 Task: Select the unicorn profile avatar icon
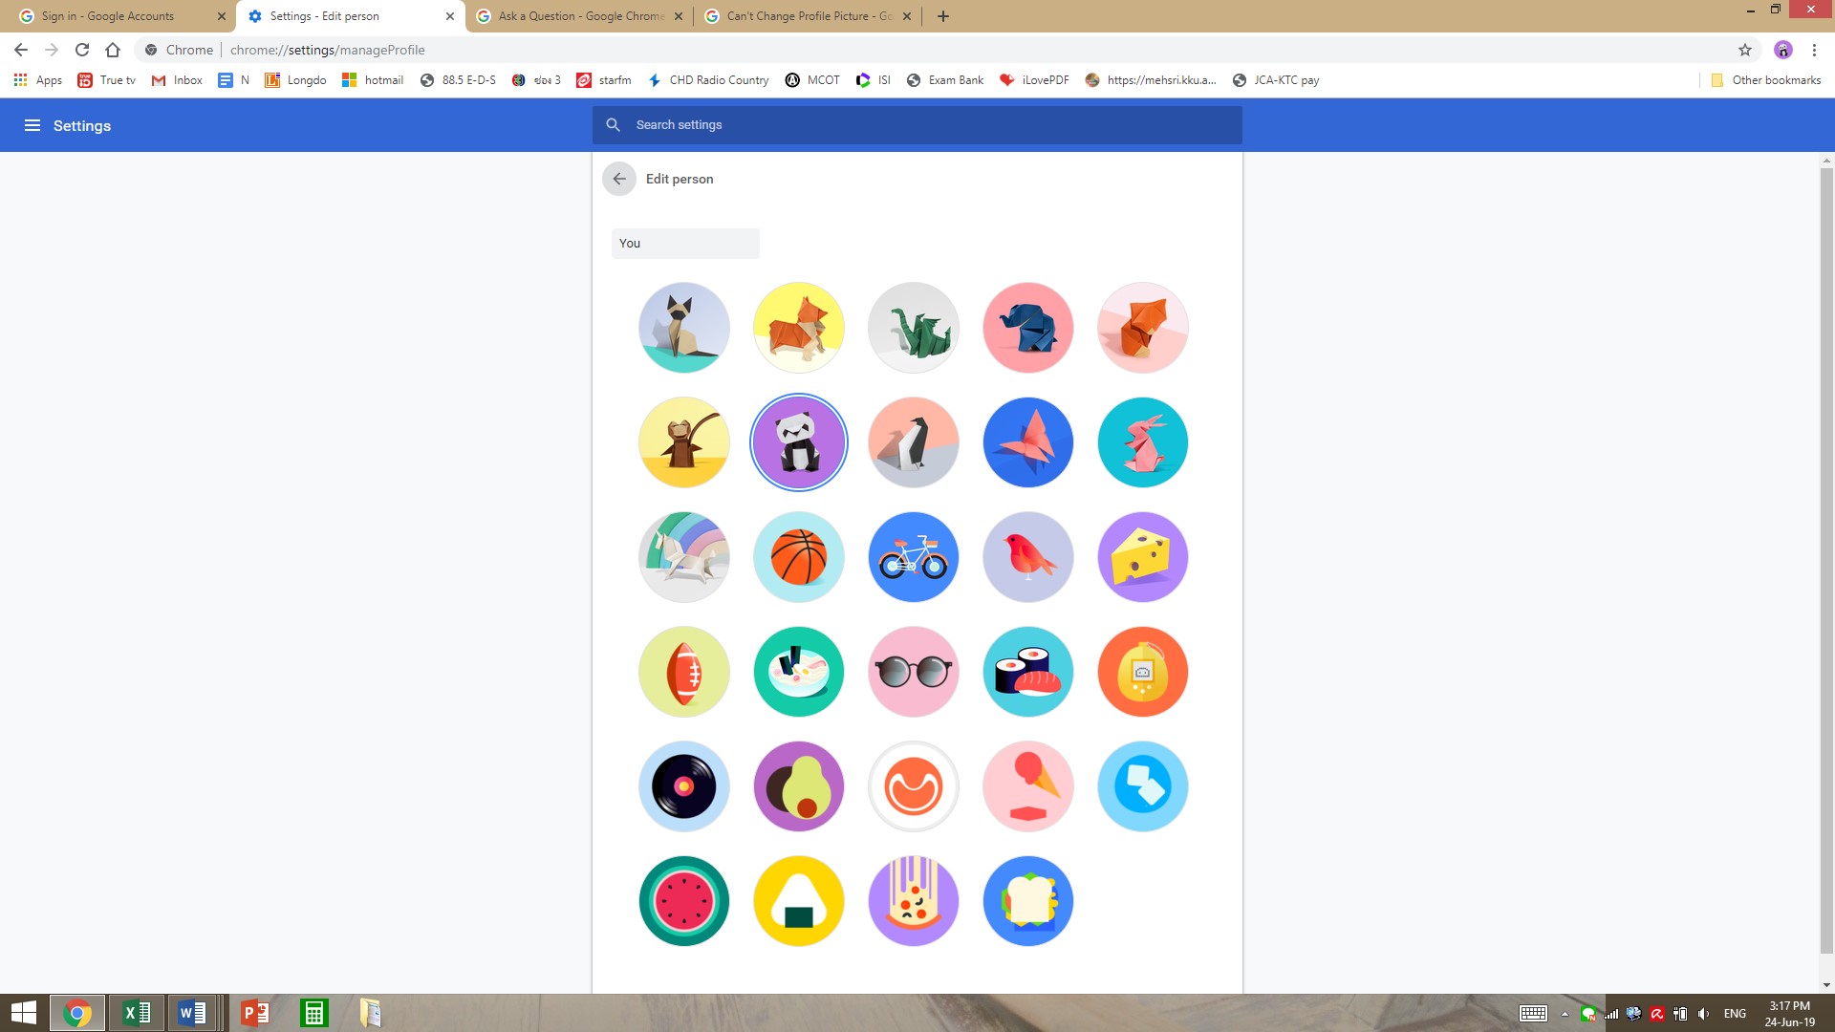(x=684, y=557)
